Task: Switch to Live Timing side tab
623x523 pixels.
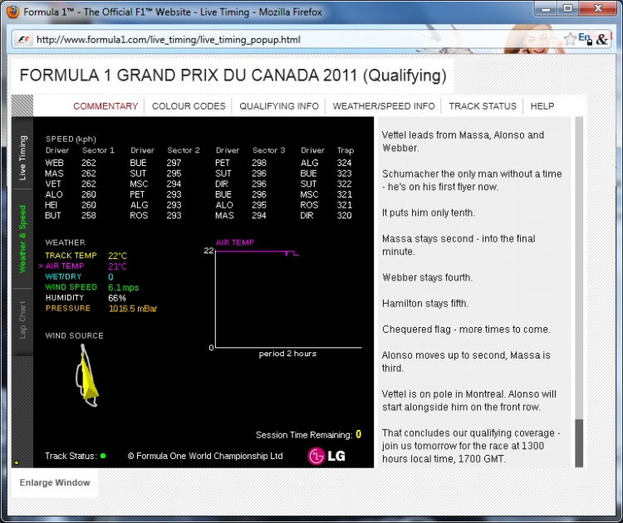Action: (x=22, y=158)
